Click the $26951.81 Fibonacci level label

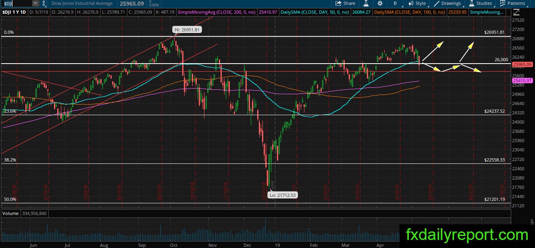tap(495, 32)
